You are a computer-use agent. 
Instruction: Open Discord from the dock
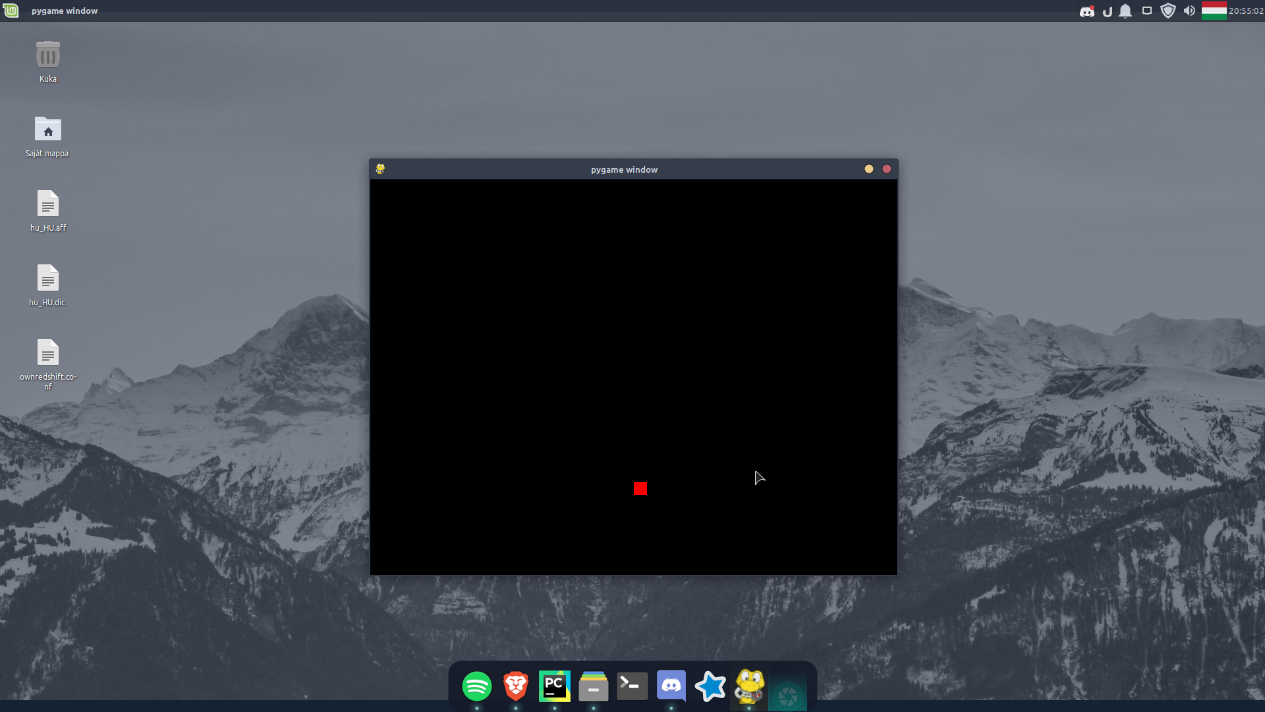pos(671,686)
